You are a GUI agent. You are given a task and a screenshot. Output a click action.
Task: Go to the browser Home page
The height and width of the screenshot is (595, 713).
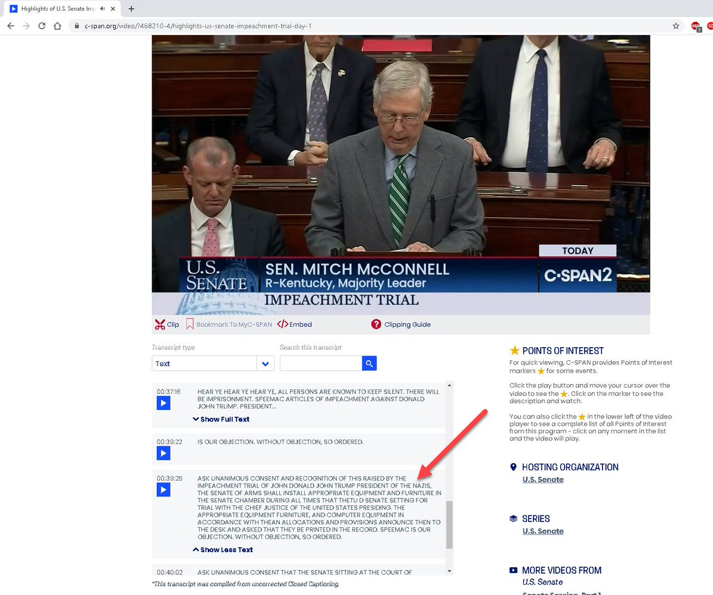(x=58, y=26)
